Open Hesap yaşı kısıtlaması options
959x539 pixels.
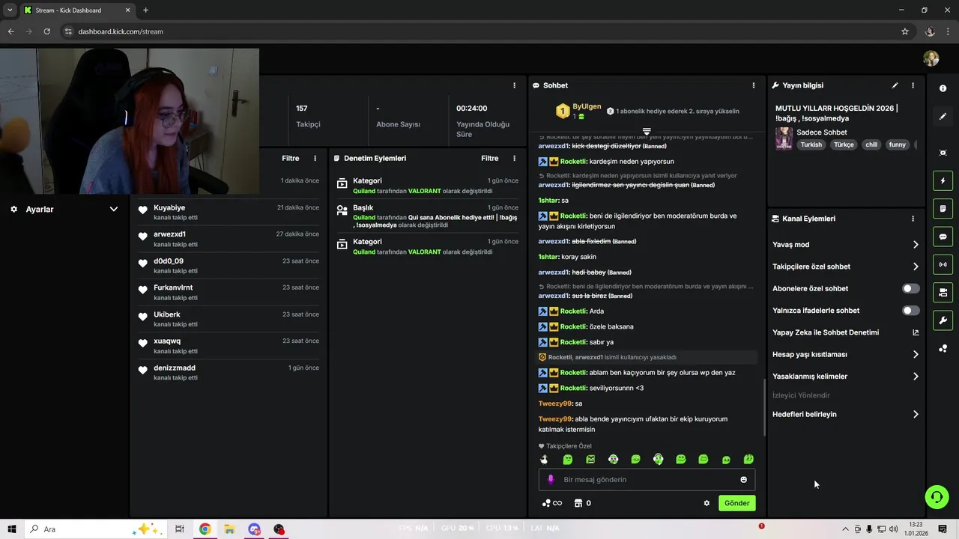pos(846,354)
